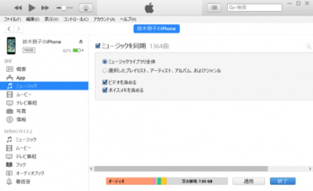Open 写真 photos in sidebar
The height and width of the screenshot is (191, 313).
44,111
